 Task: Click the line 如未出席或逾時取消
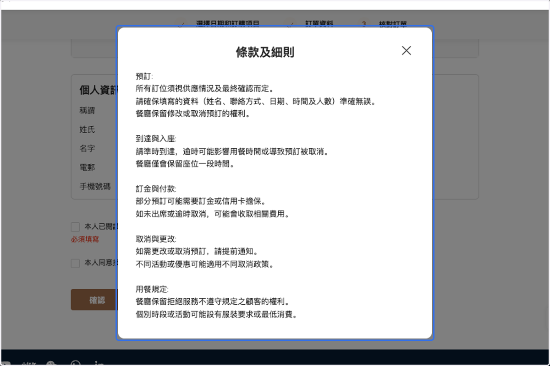click(x=213, y=214)
